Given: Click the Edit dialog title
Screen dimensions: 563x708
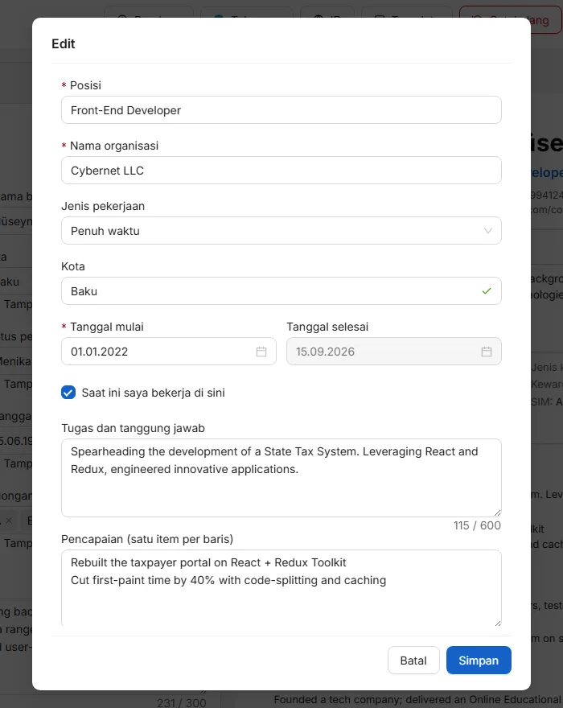Looking at the screenshot, I should coord(64,43).
